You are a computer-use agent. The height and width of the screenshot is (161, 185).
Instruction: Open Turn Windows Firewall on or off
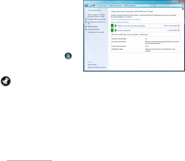pos(97,23)
